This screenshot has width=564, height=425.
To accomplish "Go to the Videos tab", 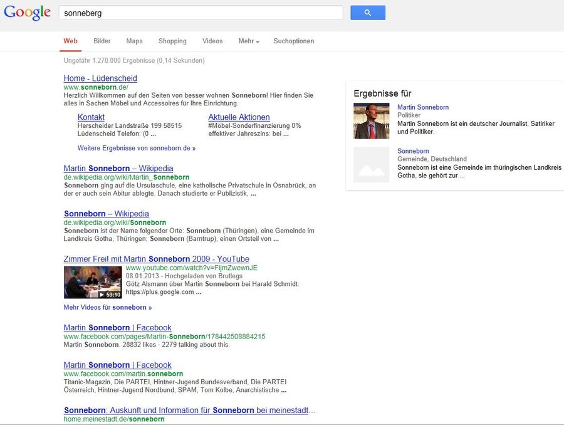I will click(x=212, y=41).
